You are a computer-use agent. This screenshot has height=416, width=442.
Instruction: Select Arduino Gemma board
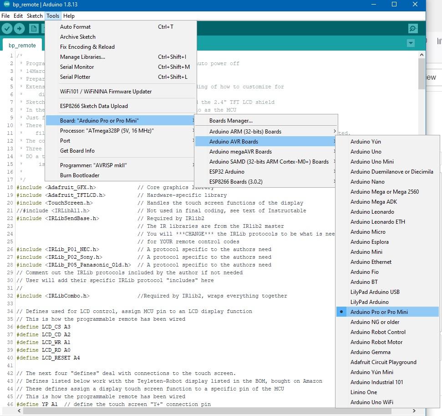(x=387, y=352)
